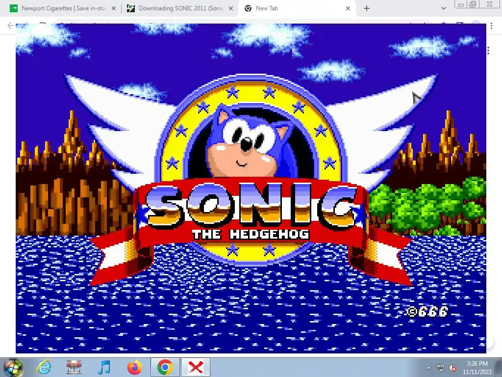Click the muted volume tray icon
502x377 pixels.
pyautogui.click(x=452, y=368)
